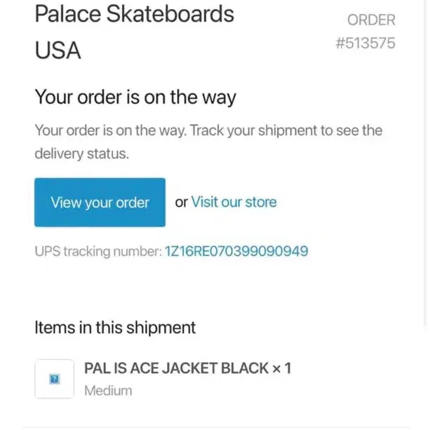
Task: Click the delivery status text
Action: [81, 154]
